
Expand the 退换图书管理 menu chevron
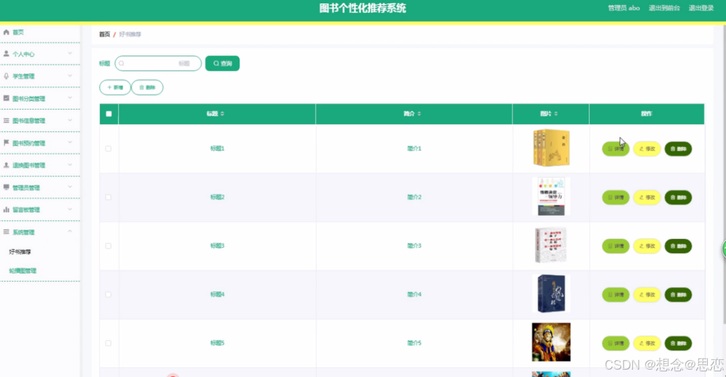tap(70, 165)
